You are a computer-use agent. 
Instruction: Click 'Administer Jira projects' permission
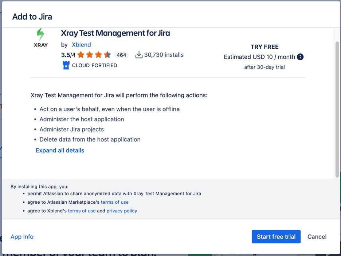pos(72,129)
